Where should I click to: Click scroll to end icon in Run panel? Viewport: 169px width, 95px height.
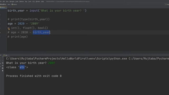click(3, 65)
